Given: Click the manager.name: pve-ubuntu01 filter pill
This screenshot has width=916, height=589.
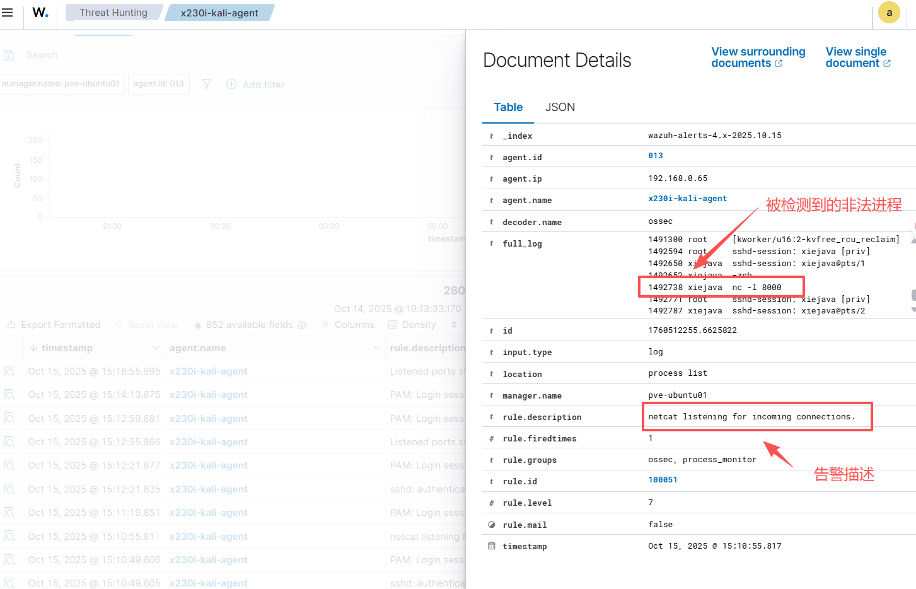Looking at the screenshot, I should 61,84.
